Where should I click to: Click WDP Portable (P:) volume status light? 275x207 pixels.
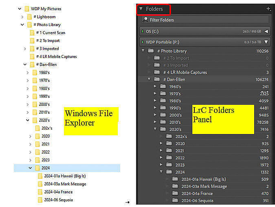pyautogui.click(x=143, y=42)
